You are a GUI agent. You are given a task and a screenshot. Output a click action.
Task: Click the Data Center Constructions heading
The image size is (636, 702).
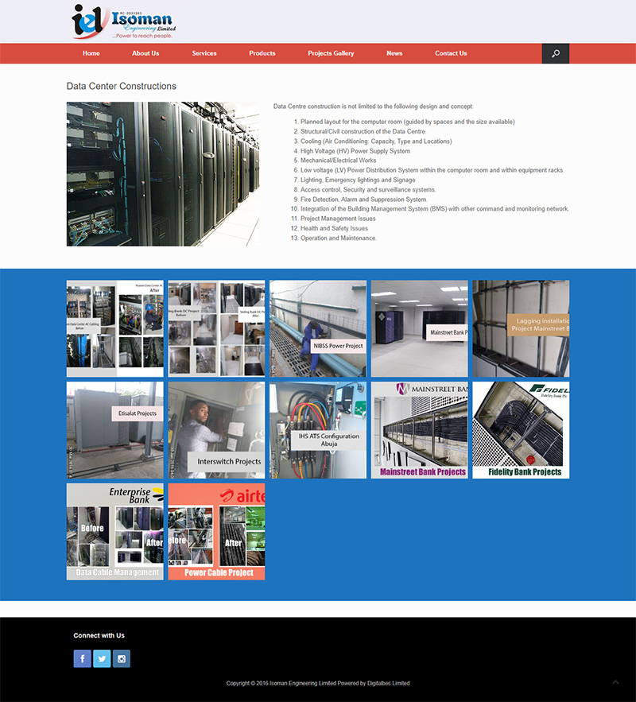pos(122,86)
